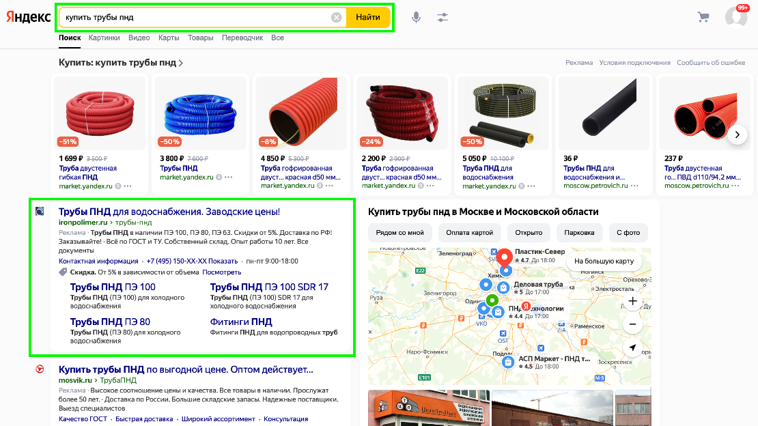Open more options dots under 3 800 ₽ product
This screenshot has width=758, height=426.
(229, 177)
